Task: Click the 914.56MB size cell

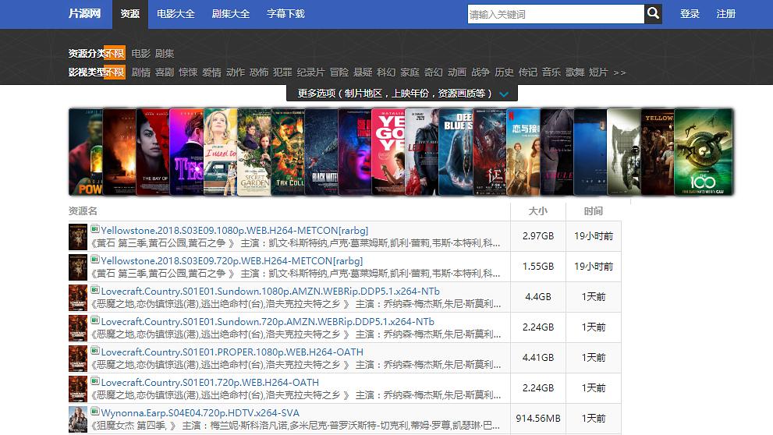Action: 538,419
